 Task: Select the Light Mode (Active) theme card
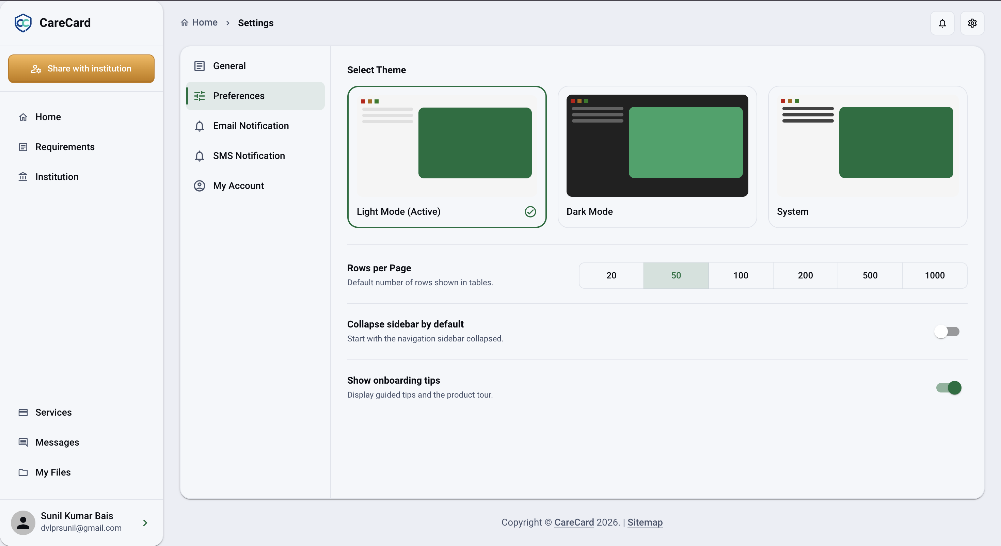[447, 157]
